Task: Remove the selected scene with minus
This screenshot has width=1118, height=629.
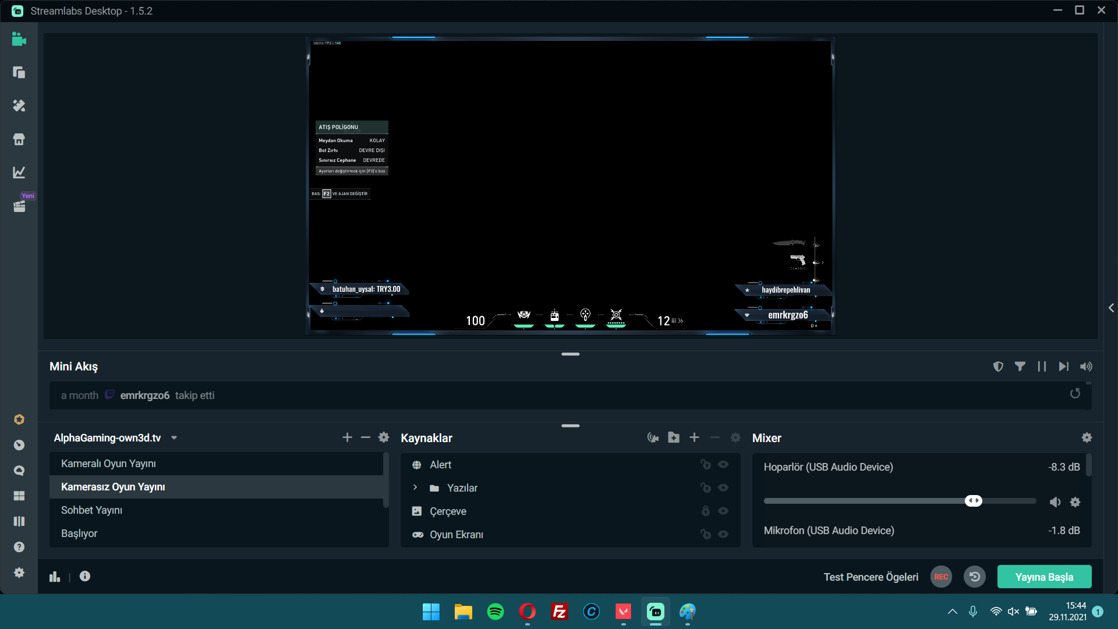Action: click(x=366, y=437)
